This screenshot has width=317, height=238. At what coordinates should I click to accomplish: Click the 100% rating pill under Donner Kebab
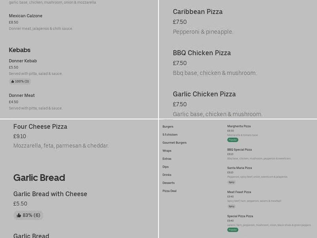(20, 81)
